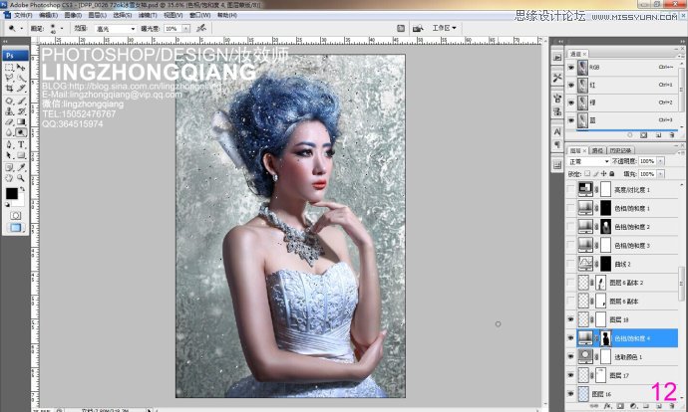Viewport: 688px width, 412px height.
Task: Select the Brush tool
Action: pyautogui.click(x=21, y=102)
